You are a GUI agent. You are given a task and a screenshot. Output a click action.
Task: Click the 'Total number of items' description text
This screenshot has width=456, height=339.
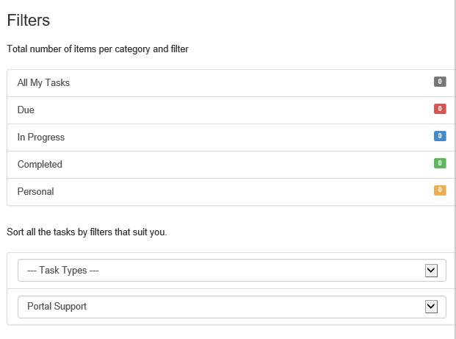[x=98, y=50]
